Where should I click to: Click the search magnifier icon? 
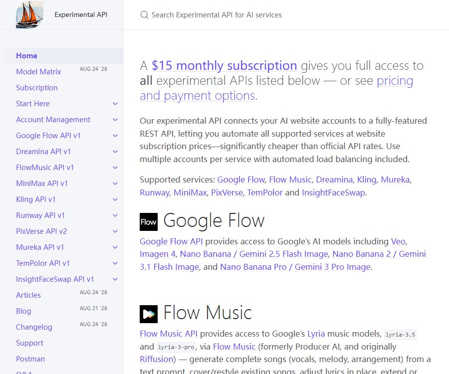pyautogui.click(x=144, y=15)
